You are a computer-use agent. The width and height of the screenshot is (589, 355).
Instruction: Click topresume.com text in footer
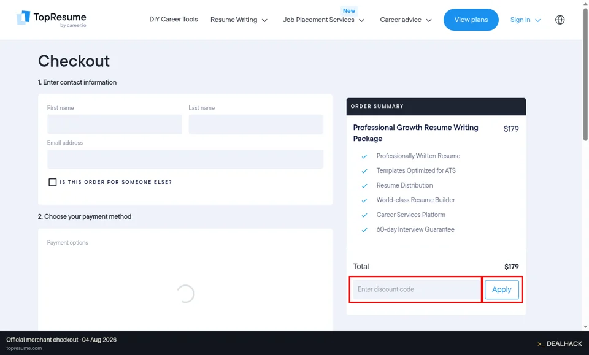click(24, 348)
